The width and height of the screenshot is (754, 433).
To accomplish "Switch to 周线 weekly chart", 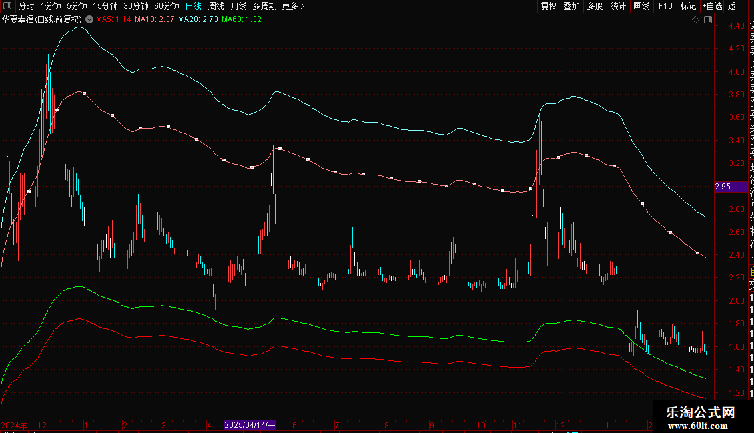I will 216,6.
